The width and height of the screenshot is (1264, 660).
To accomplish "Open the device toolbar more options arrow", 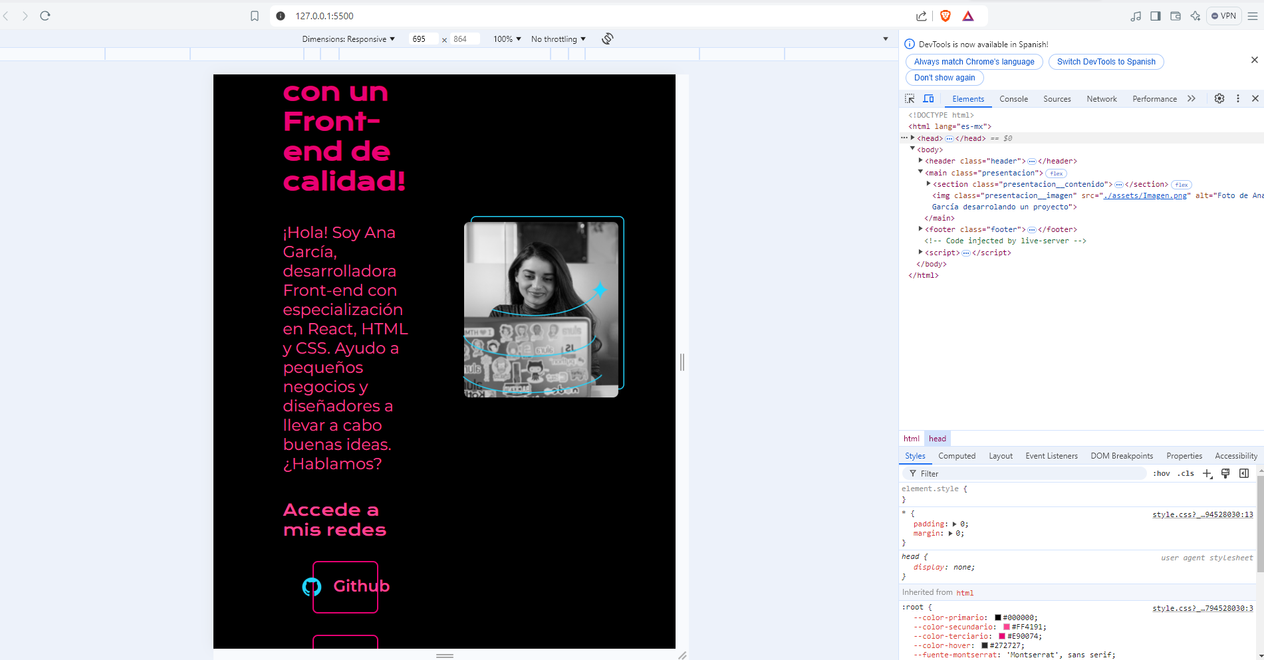I will tap(886, 39).
